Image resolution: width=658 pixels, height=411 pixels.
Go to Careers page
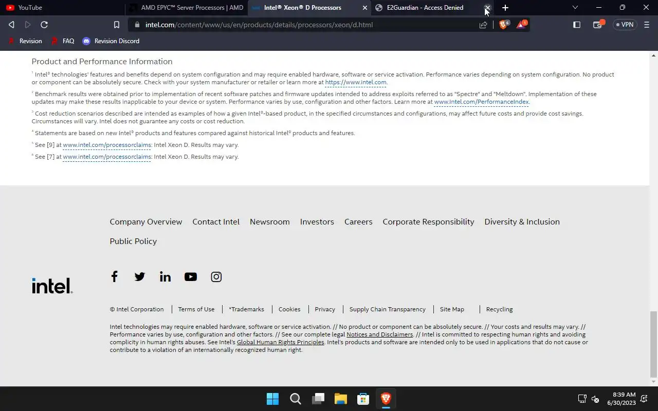point(358,222)
